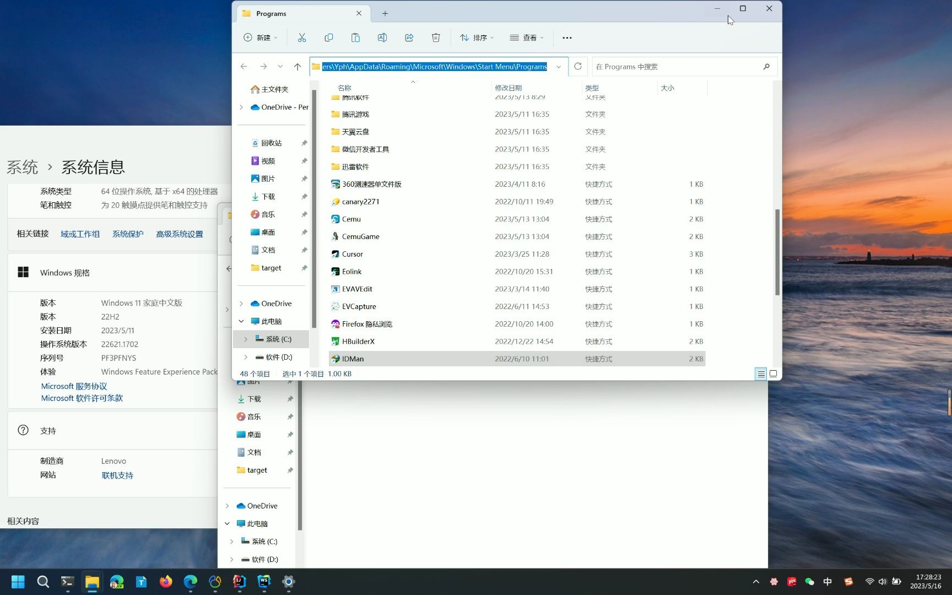
Task: Click the Copy icon in Explorer toolbar
Action: 329,37
